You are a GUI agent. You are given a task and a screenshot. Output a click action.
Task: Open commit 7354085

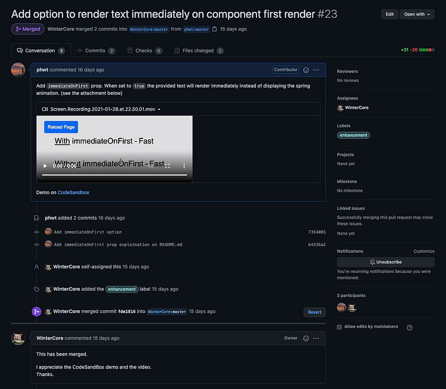click(317, 232)
